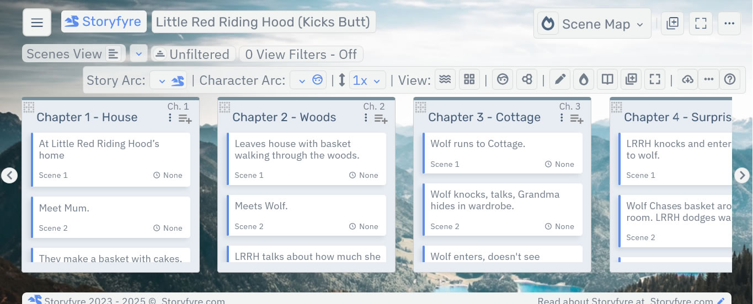Click the open book icon in toolbar

[607, 80]
